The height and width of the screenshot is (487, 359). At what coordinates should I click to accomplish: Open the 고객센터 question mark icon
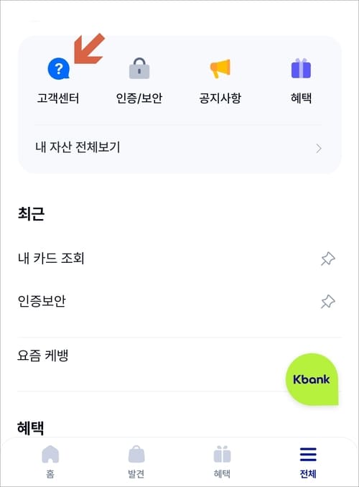58,69
